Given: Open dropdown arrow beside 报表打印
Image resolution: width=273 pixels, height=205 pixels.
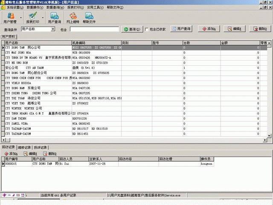Looking at the screenshot, I should click(x=43, y=18).
